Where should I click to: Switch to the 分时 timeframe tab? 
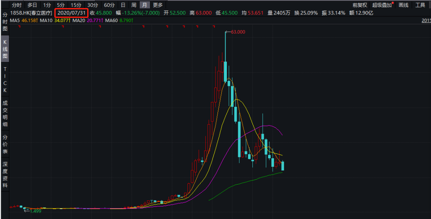[17, 5]
